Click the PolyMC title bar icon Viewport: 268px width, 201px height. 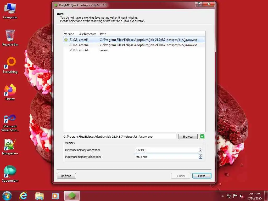pos(56,5)
